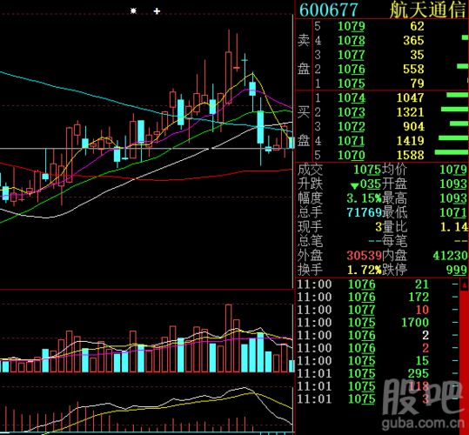Click sell-3 volume 35
The width and height of the screenshot is (469, 435).
[x=417, y=55]
